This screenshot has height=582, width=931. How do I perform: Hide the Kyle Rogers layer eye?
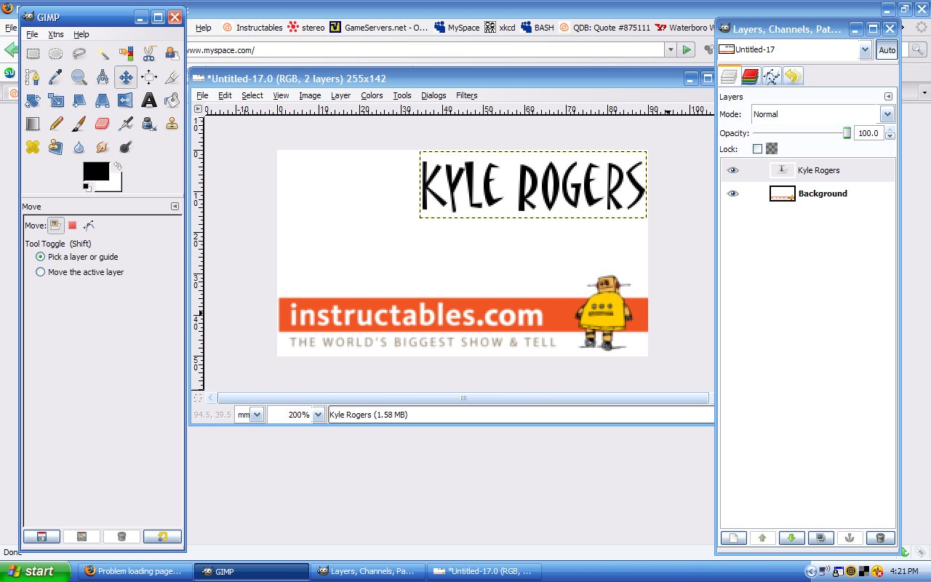click(x=732, y=170)
